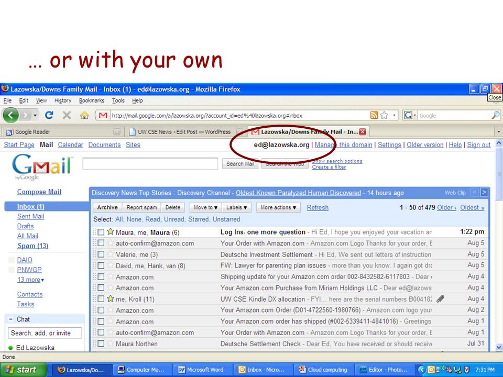Open the Labels dropdown
503x377 pixels.
pos(236,207)
